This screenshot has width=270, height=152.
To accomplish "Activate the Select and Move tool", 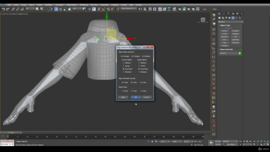I will (x=56, y=9).
